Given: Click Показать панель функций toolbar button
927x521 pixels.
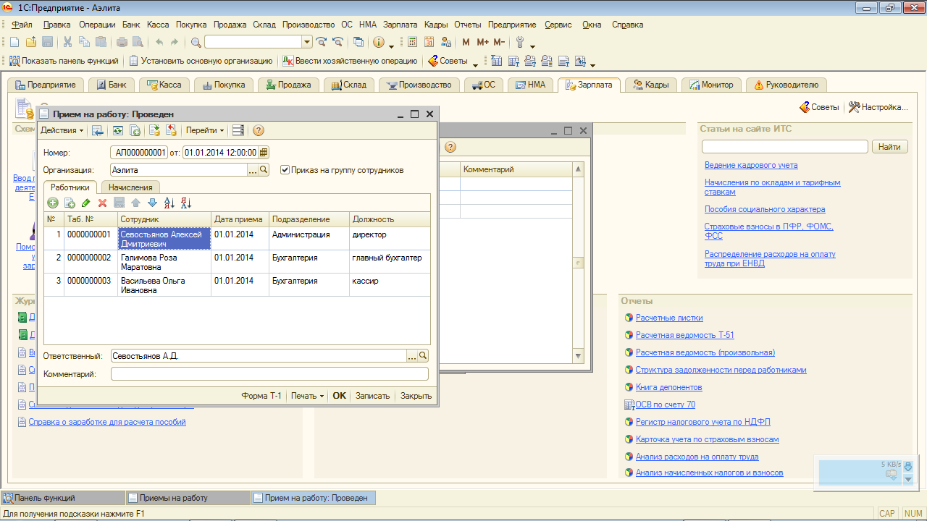Looking at the screenshot, I should click(x=64, y=61).
